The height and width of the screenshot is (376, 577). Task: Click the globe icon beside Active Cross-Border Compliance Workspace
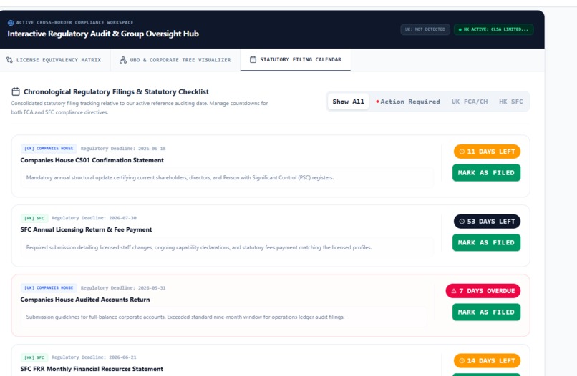11,23
